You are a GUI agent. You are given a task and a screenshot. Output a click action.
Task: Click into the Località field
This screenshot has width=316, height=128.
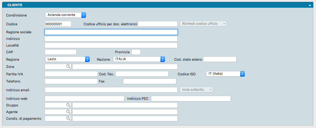tap(111, 45)
